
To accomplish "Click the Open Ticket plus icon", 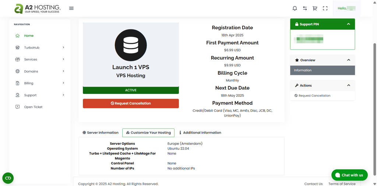I will tap(17, 107).
